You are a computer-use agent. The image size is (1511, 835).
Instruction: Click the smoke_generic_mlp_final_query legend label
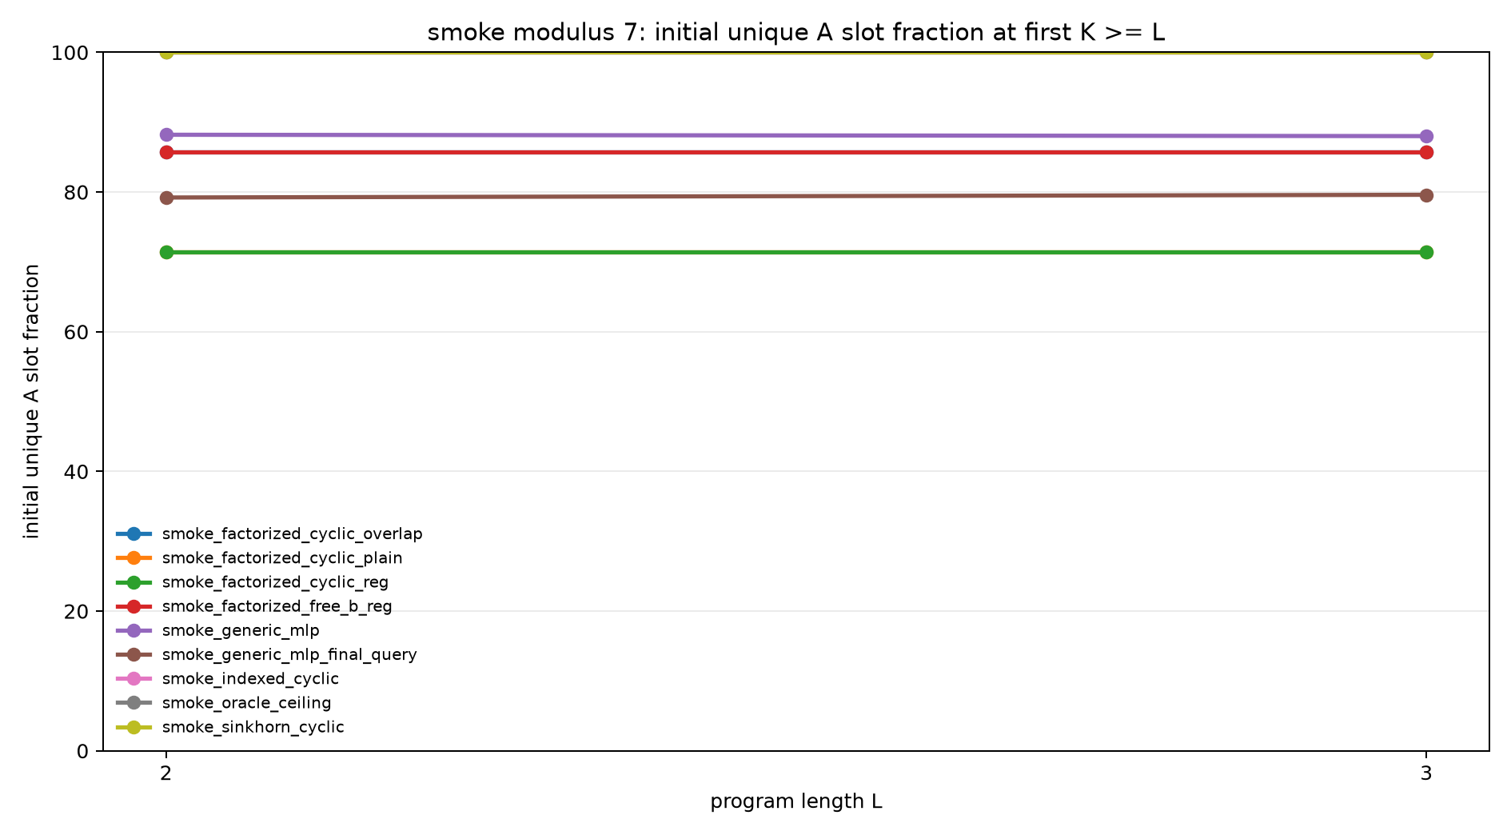pos(289,654)
